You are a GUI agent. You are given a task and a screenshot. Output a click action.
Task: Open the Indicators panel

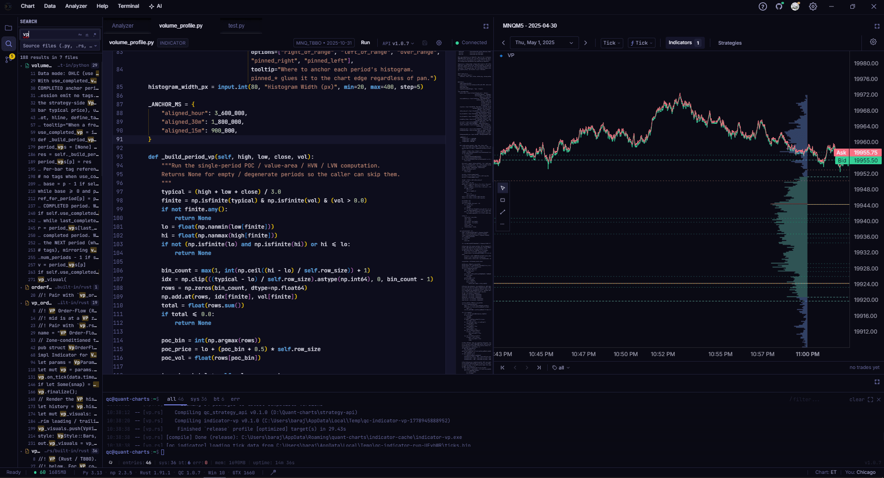coord(684,43)
